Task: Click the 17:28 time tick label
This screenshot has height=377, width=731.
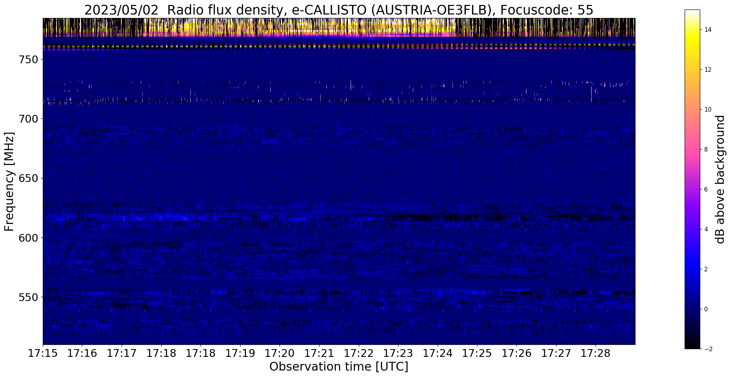Action: (x=596, y=353)
